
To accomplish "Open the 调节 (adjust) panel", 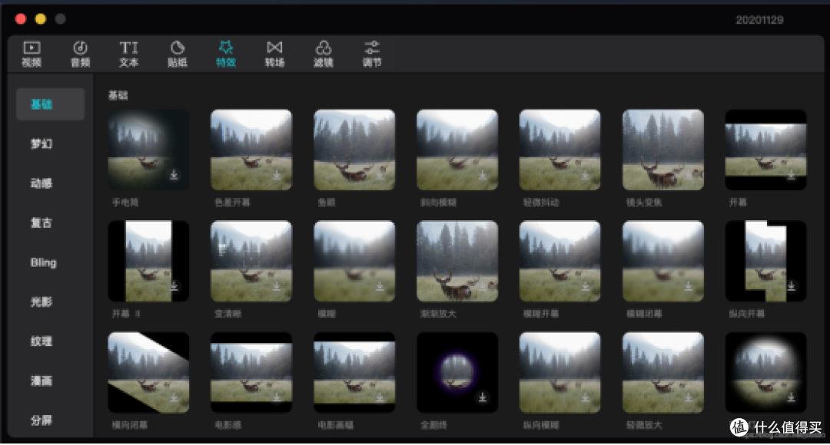I will point(372,54).
